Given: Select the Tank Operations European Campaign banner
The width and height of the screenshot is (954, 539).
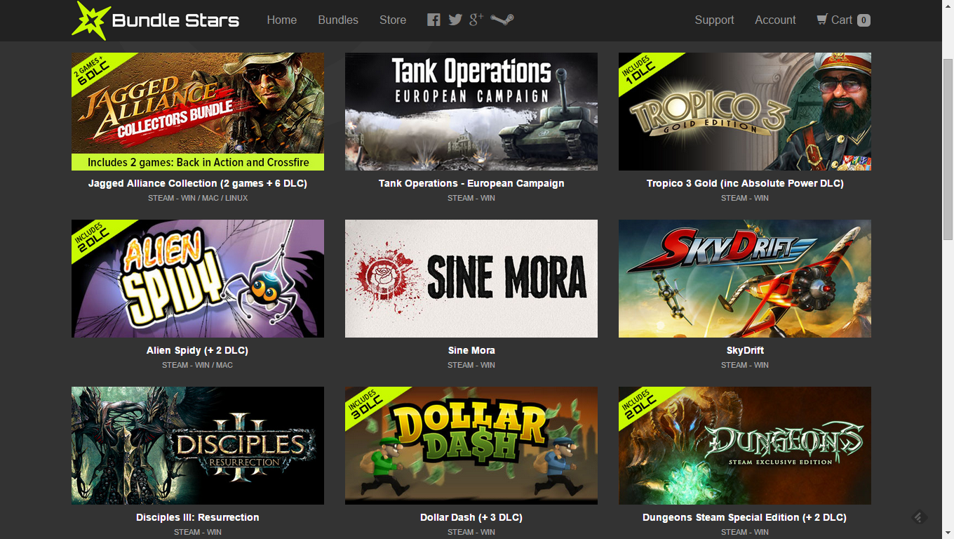Looking at the screenshot, I should tap(471, 112).
